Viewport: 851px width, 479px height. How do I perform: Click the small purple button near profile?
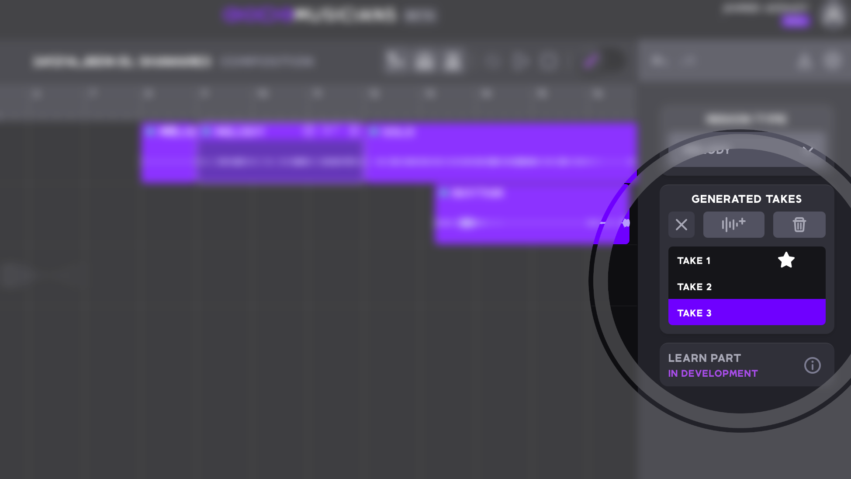795,21
